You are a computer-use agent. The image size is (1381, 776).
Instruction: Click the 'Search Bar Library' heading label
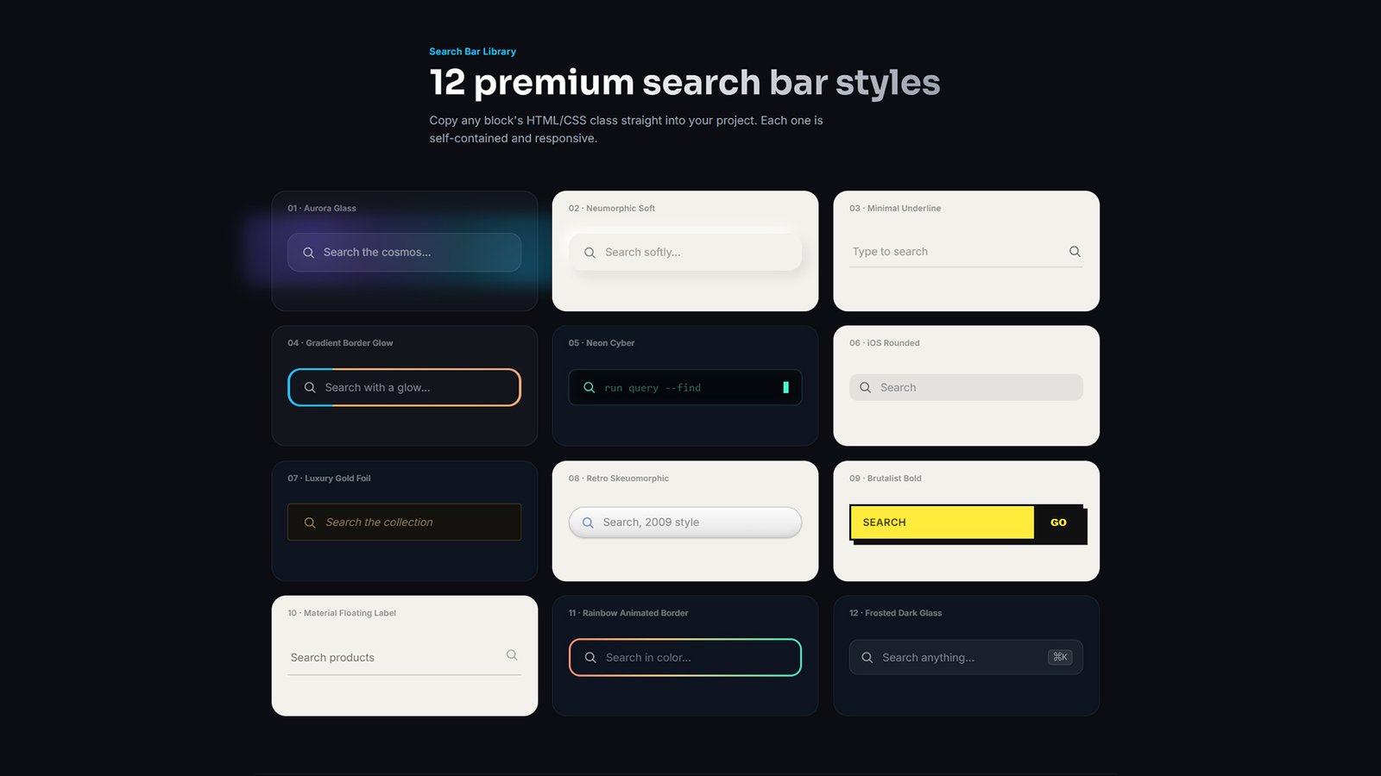point(473,52)
